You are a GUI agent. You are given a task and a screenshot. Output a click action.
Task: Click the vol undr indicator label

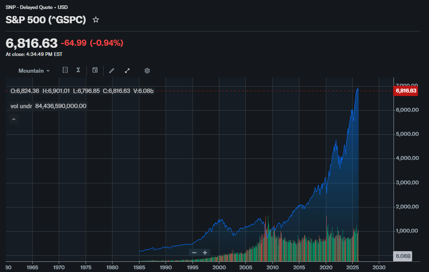[21, 106]
